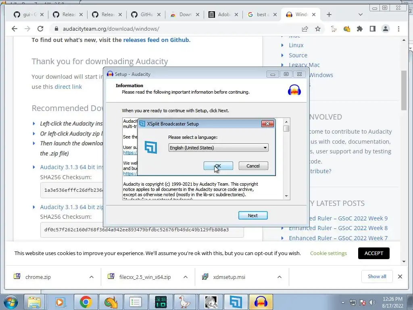Click the Chrome taskbar icon
The height and width of the screenshot is (310, 413).
click(x=86, y=302)
